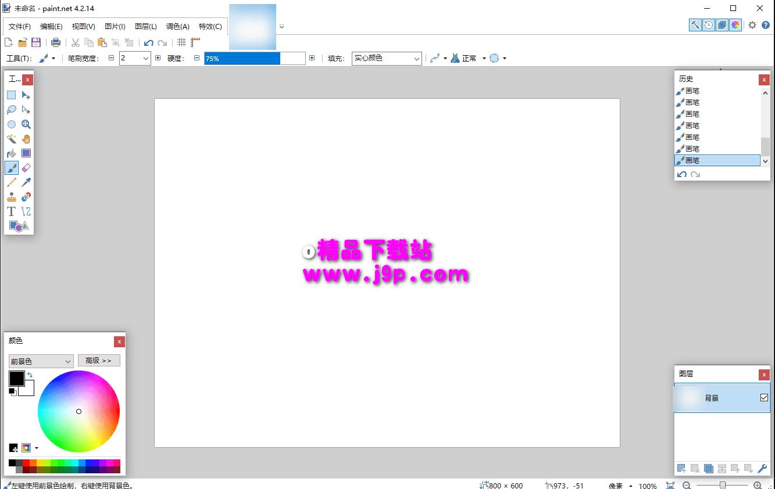Toggle the Layers window button
Image resolution: width=775 pixels, height=489 pixels.
[x=722, y=25]
